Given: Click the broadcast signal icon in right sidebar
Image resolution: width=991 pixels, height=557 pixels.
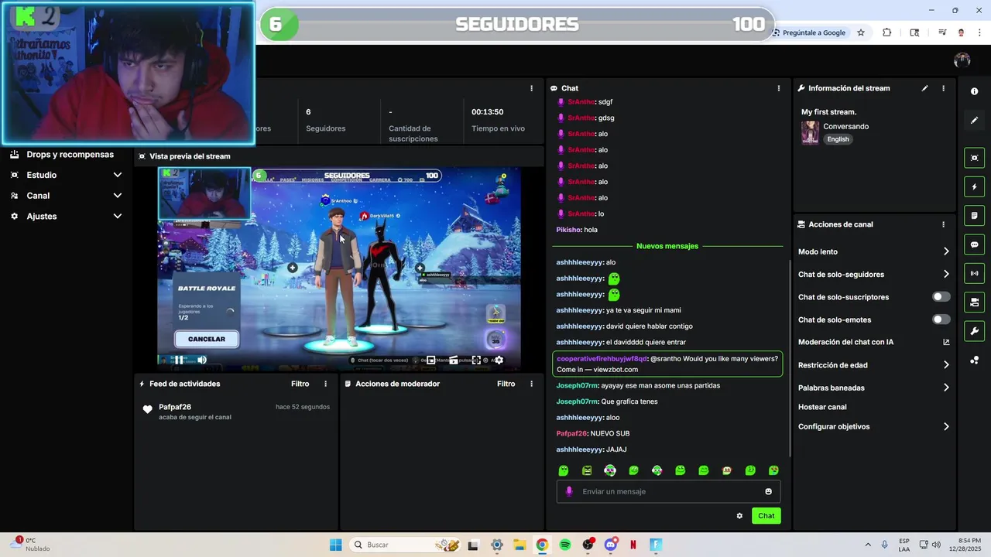Looking at the screenshot, I should point(974,273).
